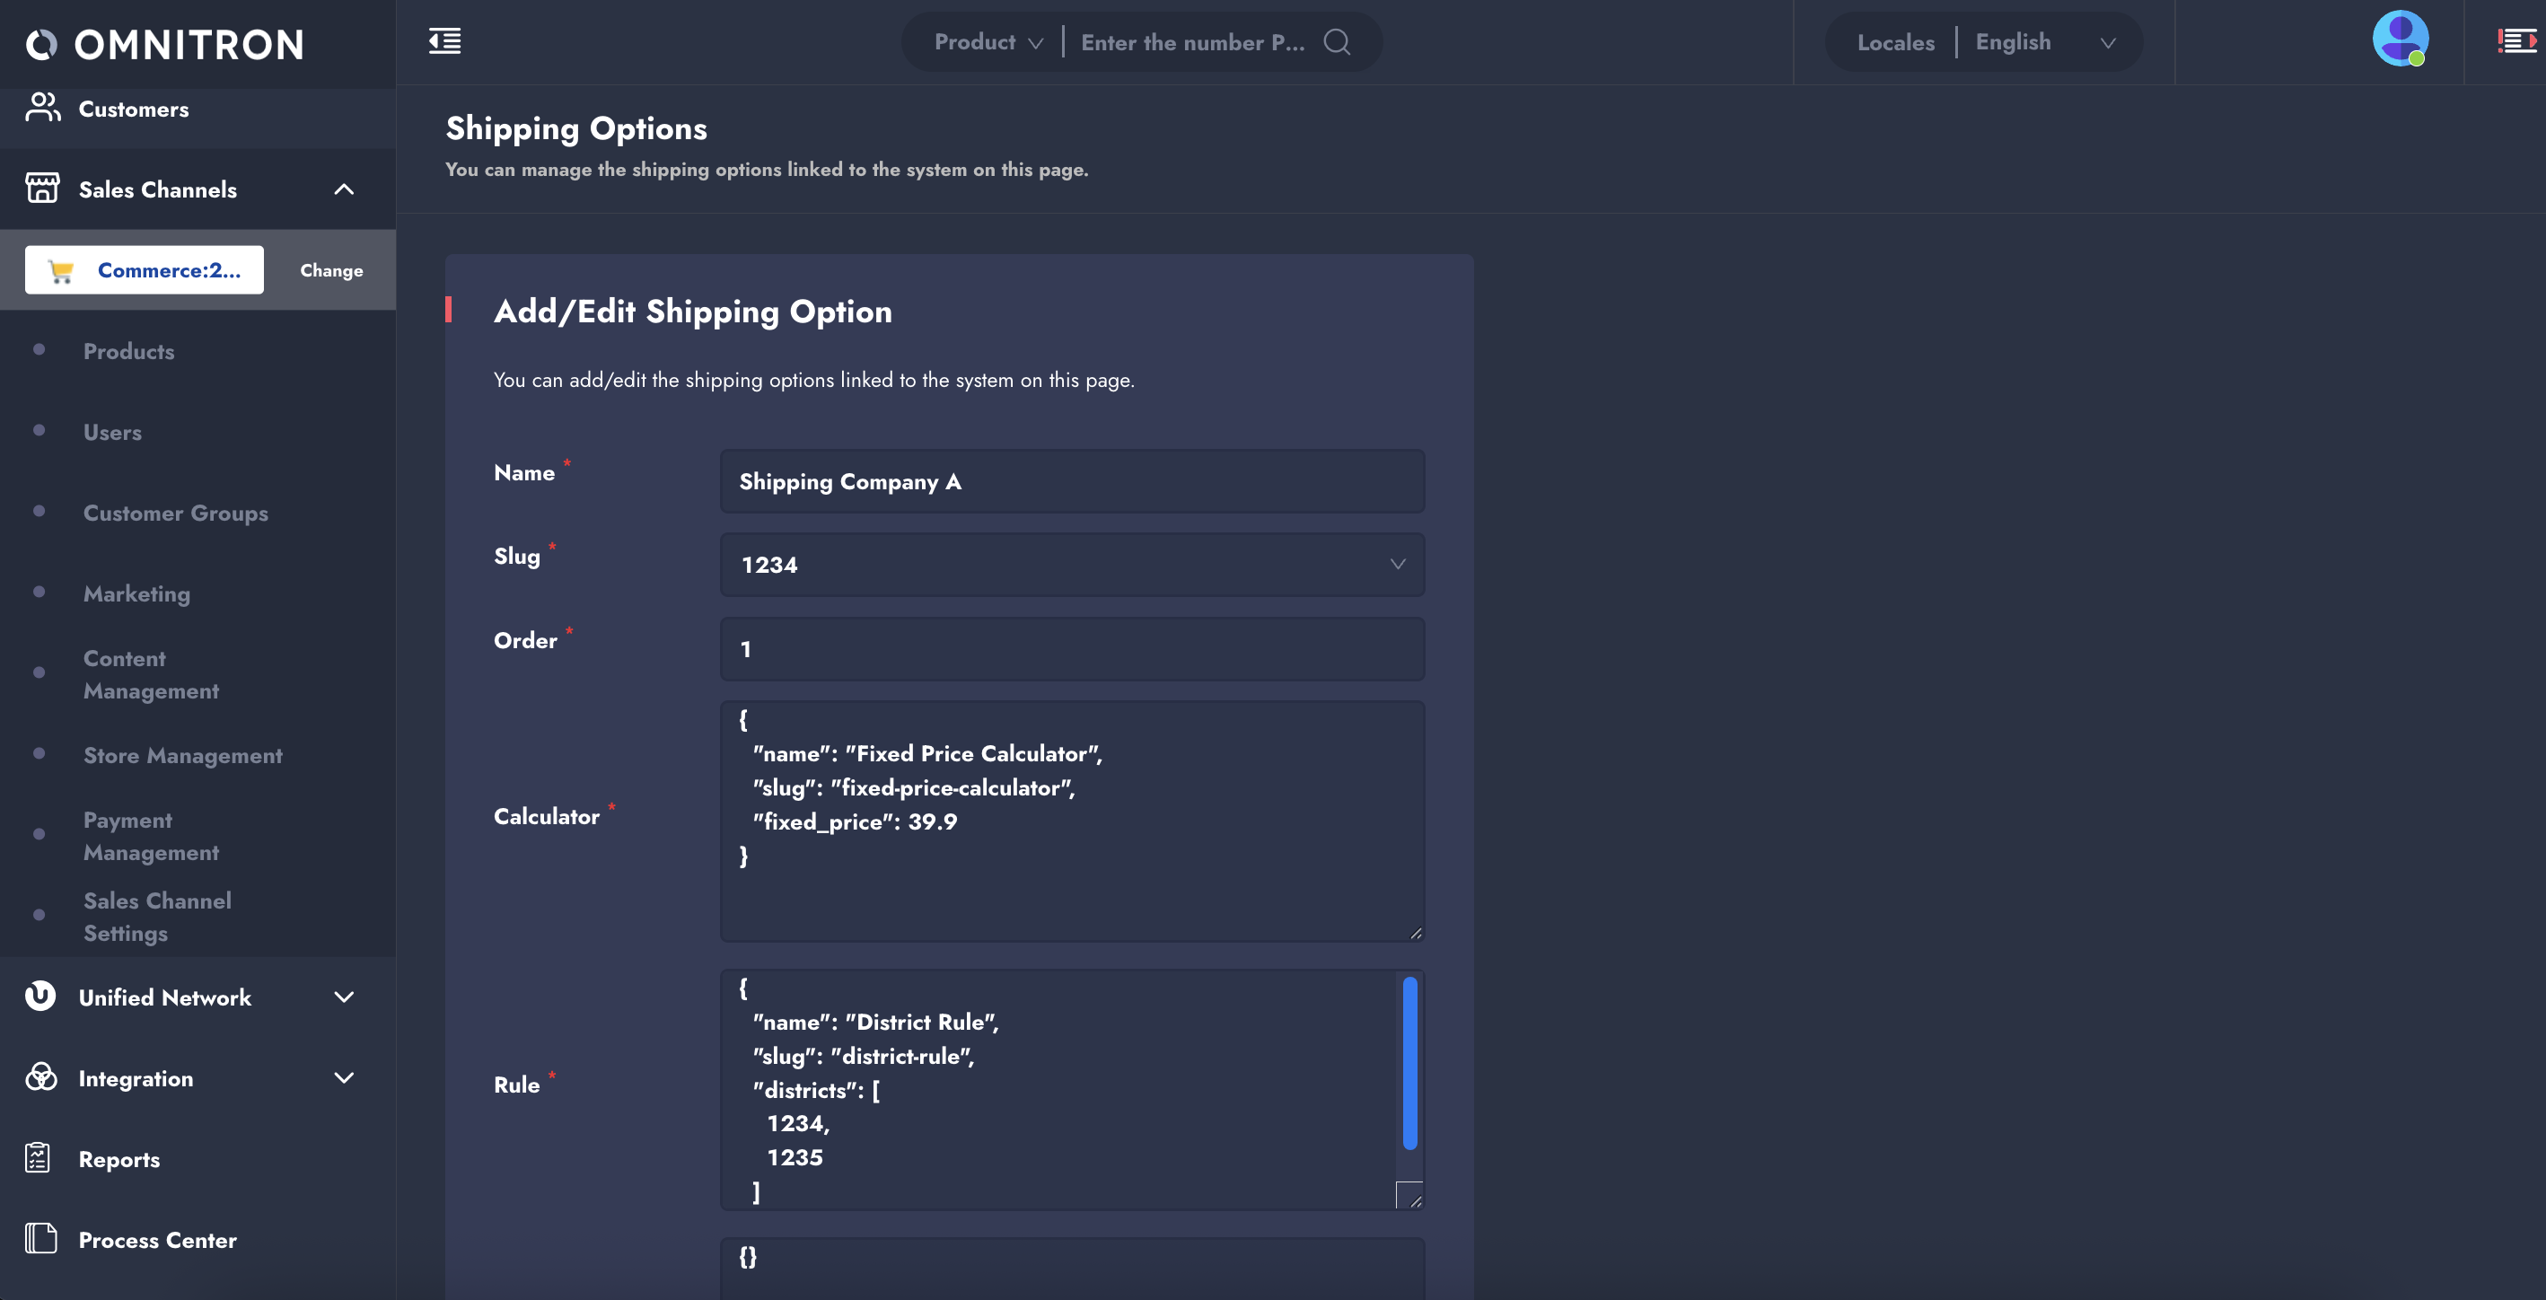
Task: Click the Rule textarea scrollbar
Action: click(1409, 1063)
